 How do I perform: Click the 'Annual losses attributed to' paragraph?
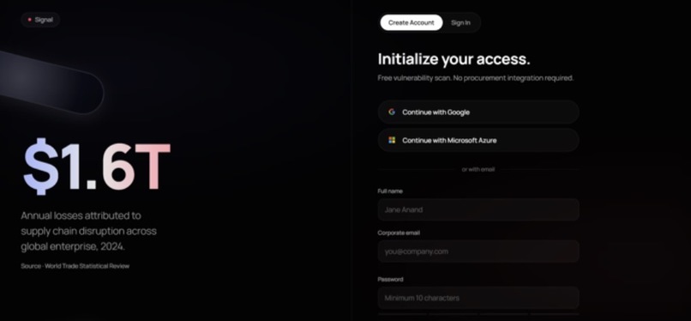coord(88,231)
